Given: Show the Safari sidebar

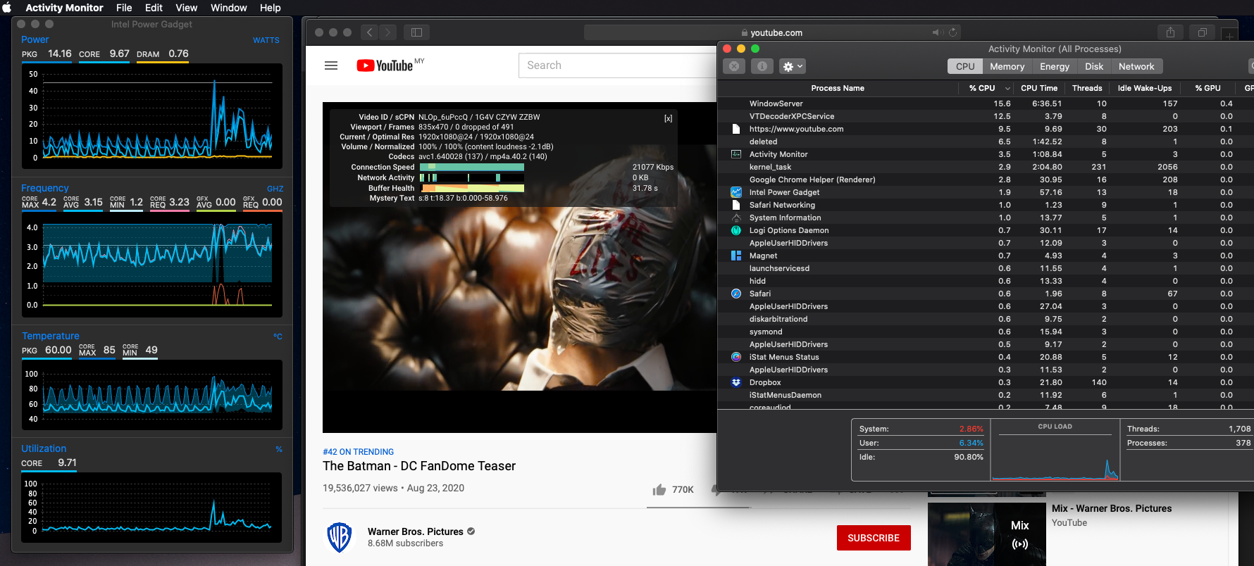Looking at the screenshot, I should point(416,32).
